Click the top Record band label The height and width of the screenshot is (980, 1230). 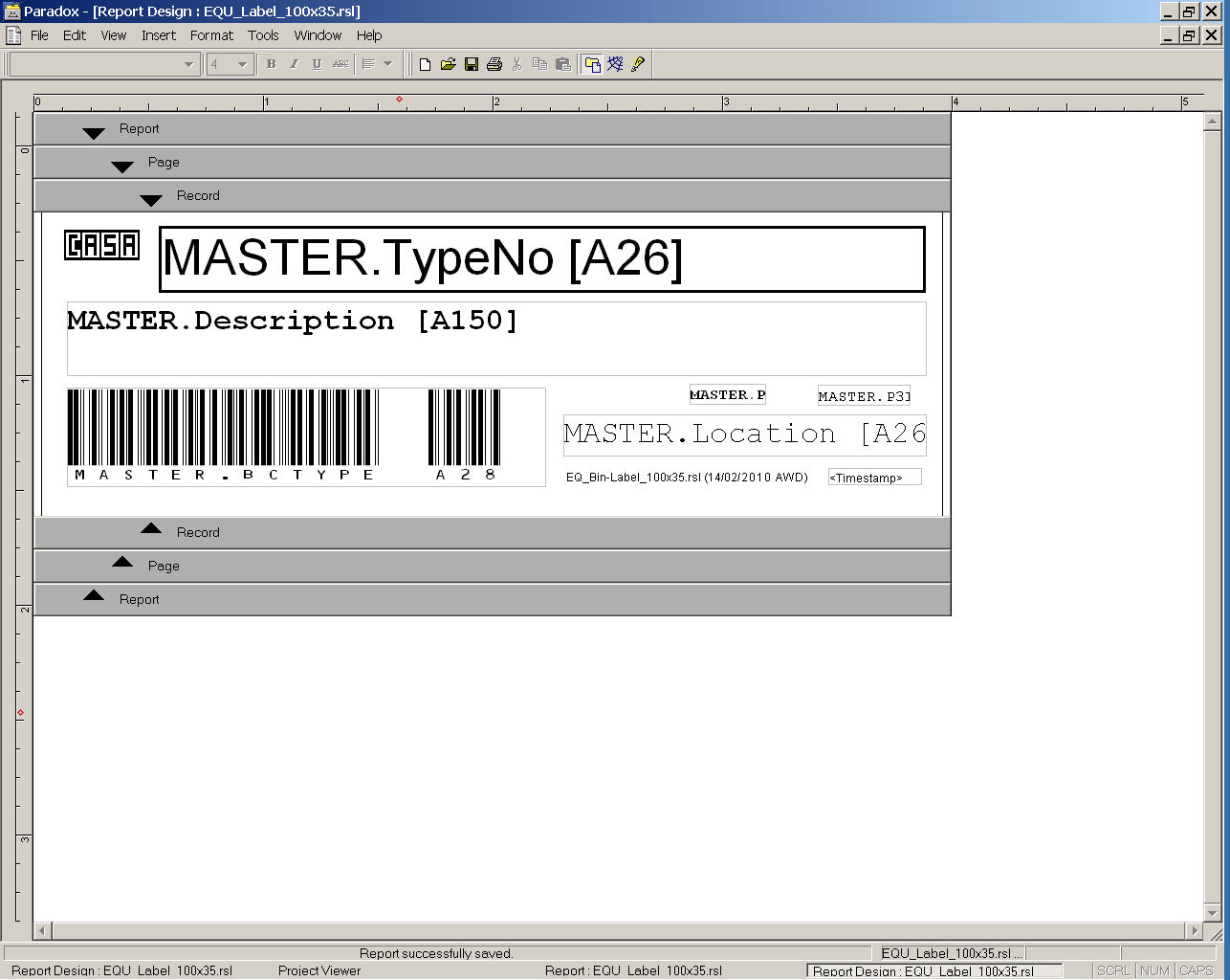coord(198,195)
